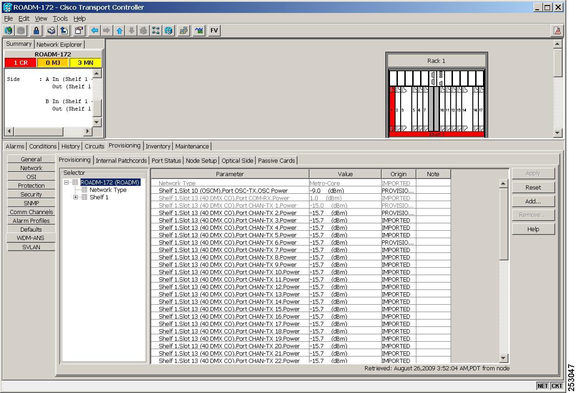This screenshot has height=393, width=576.
Task: Click the Cisco Transport Controller title bar icon
Action: coord(7,7)
